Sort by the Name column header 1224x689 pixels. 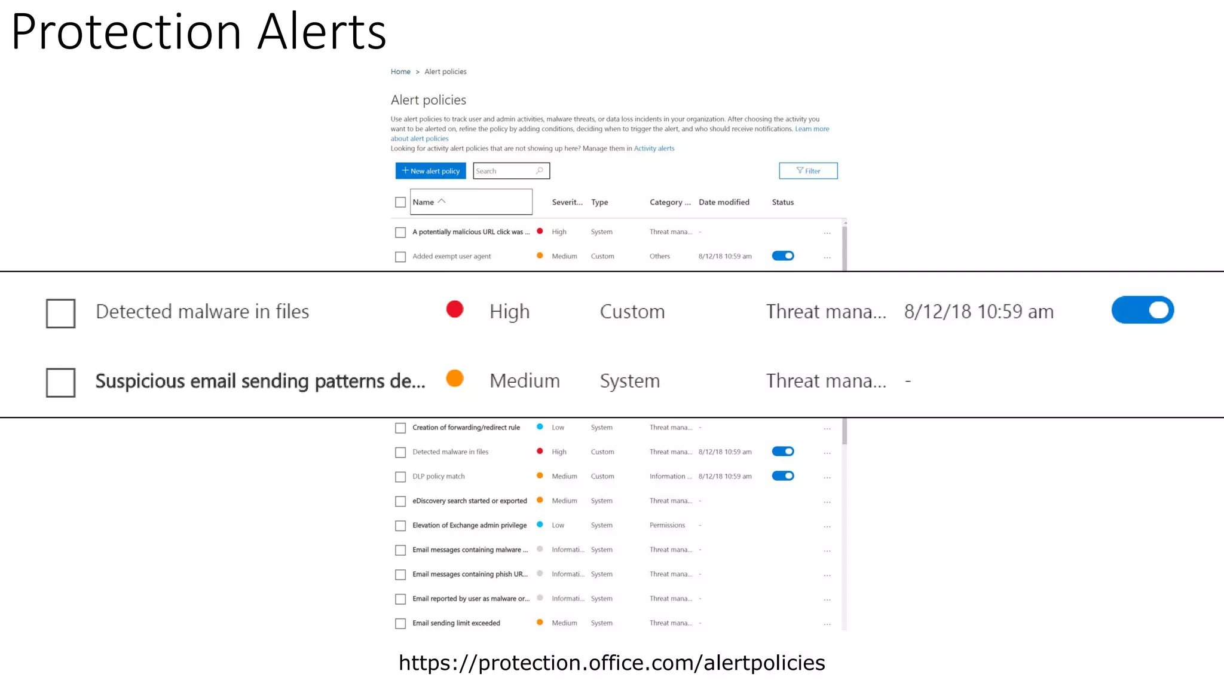point(471,202)
